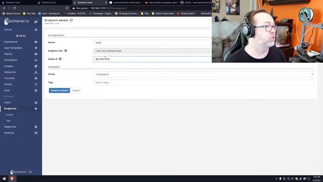
Task: Switch to the GitLab browser tab
Action: click(x=161, y=3)
